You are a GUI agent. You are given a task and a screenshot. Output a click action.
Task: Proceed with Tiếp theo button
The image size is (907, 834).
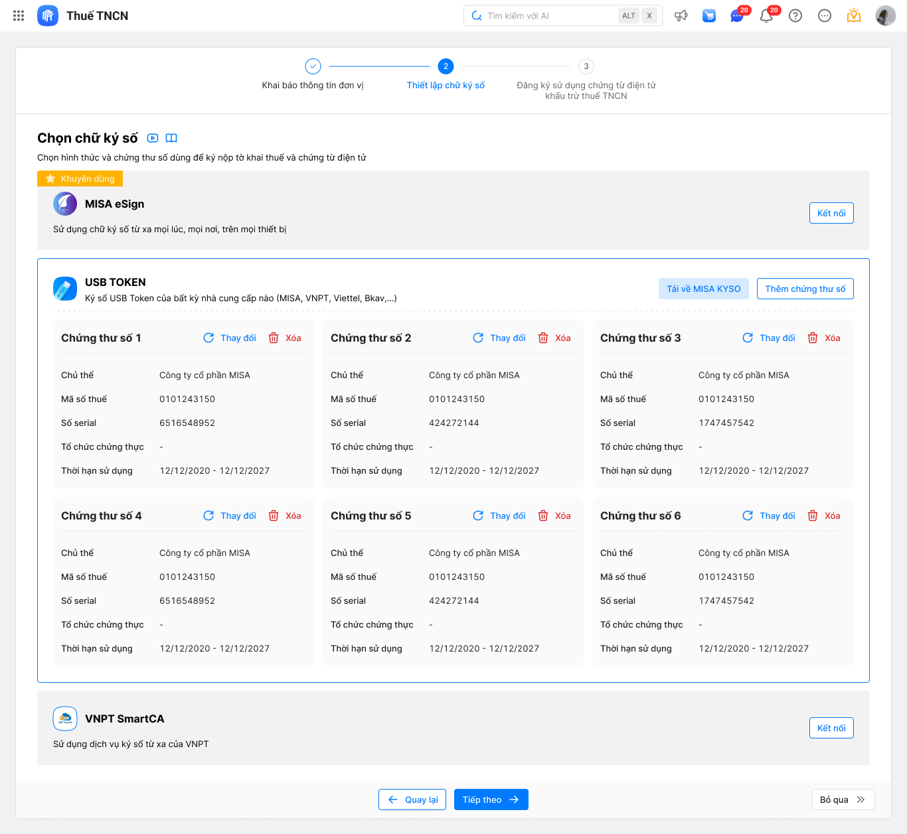pos(491,799)
